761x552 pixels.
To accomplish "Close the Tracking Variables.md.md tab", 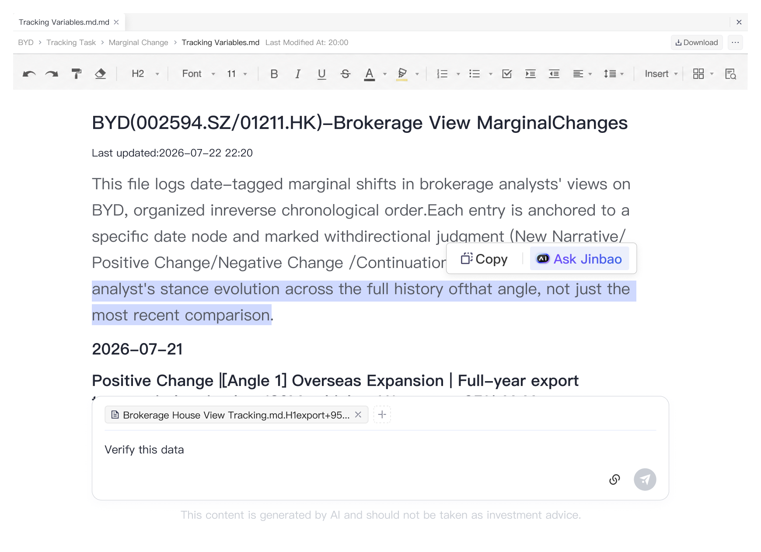I will (116, 22).
